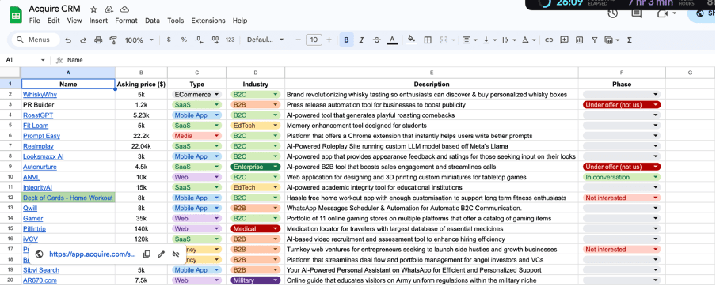Click the Create a filter funnel icon

pos(595,40)
